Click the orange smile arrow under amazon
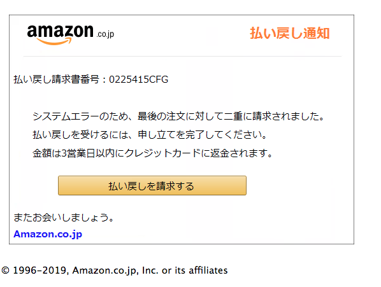 coord(54,41)
